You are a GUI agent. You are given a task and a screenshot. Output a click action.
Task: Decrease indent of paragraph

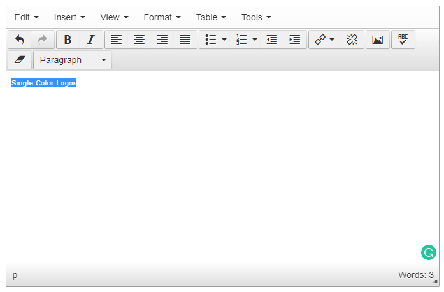(272, 40)
